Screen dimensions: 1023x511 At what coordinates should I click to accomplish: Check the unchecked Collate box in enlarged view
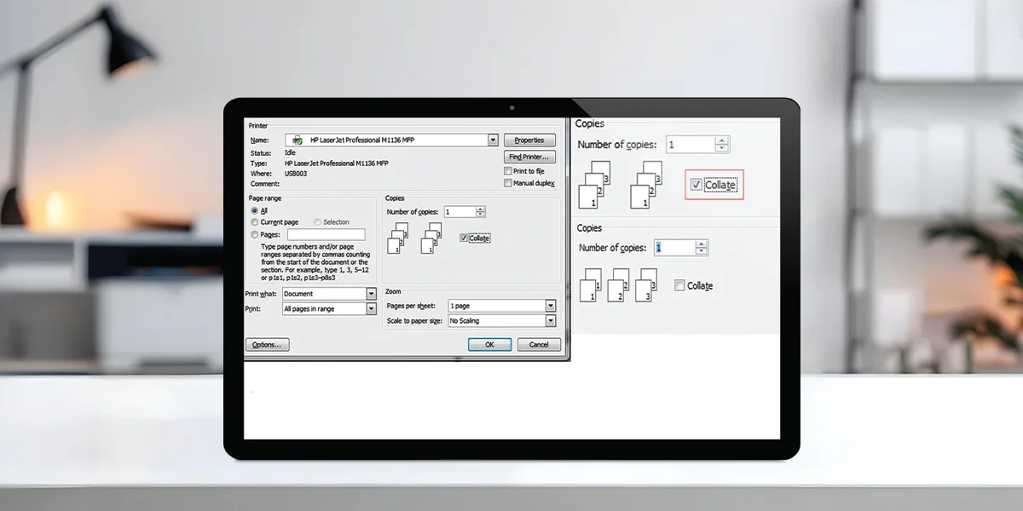point(679,285)
